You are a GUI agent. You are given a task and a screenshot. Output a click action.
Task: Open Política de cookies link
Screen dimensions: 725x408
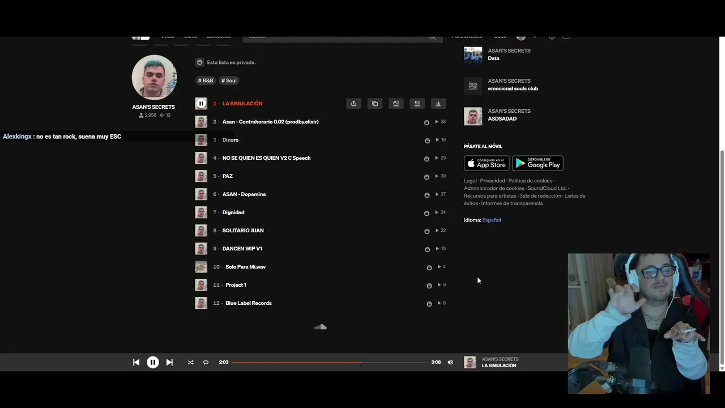pos(530,181)
